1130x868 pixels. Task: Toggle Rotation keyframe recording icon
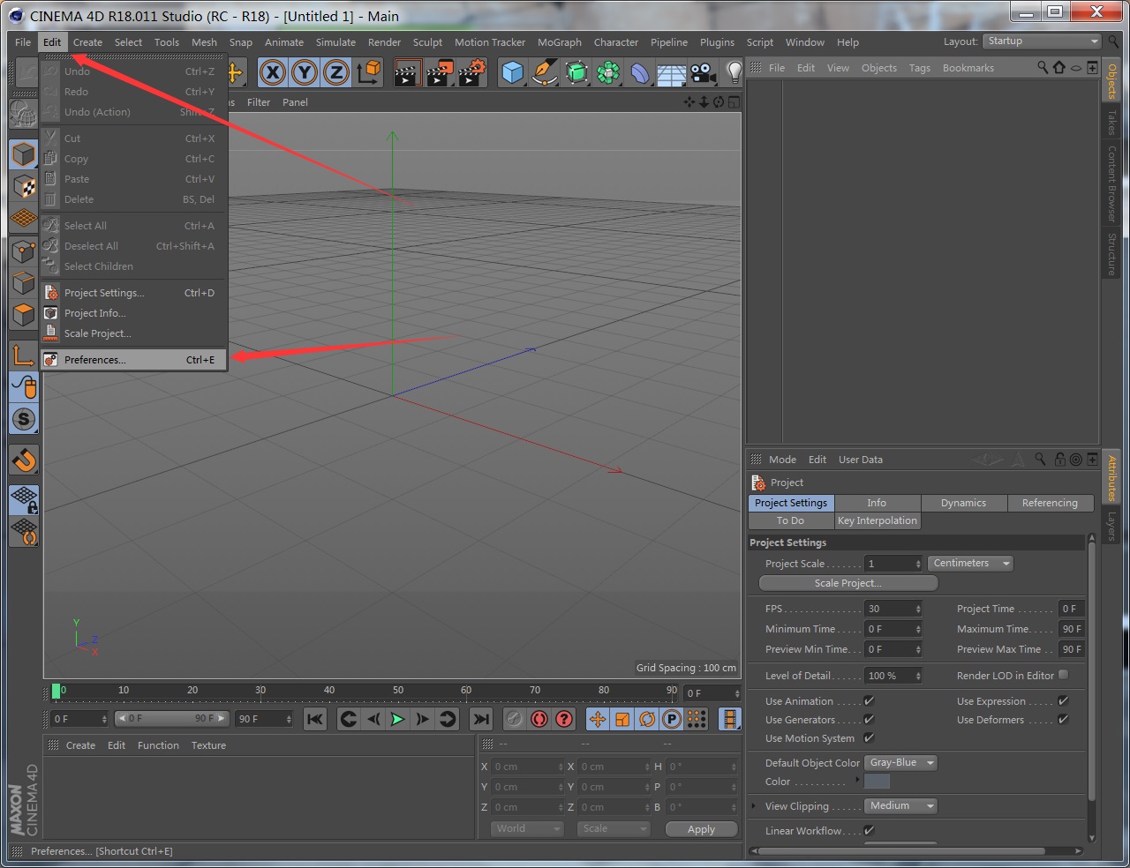pos(647,719)
